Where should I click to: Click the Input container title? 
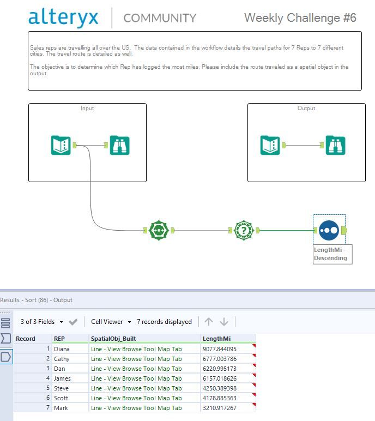tap(87, 108)
